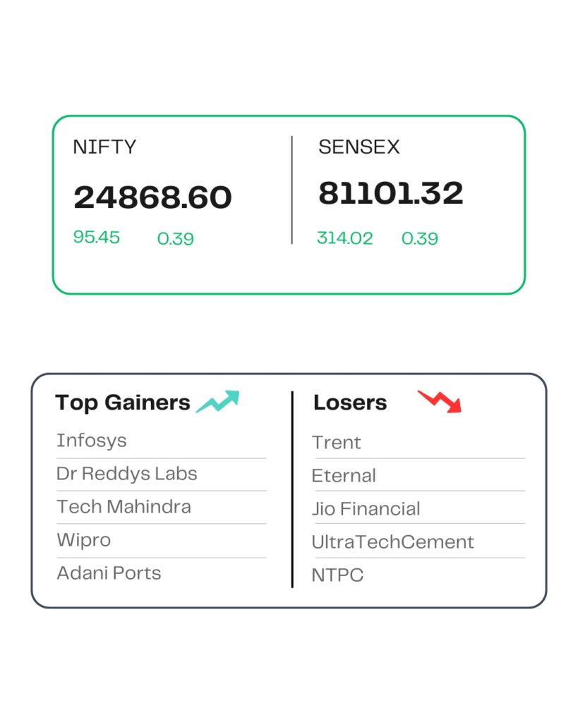This screenshot has width=578, height=722.
Task: Click SENSEX point change 314.02
Action: tap(344, 238)
